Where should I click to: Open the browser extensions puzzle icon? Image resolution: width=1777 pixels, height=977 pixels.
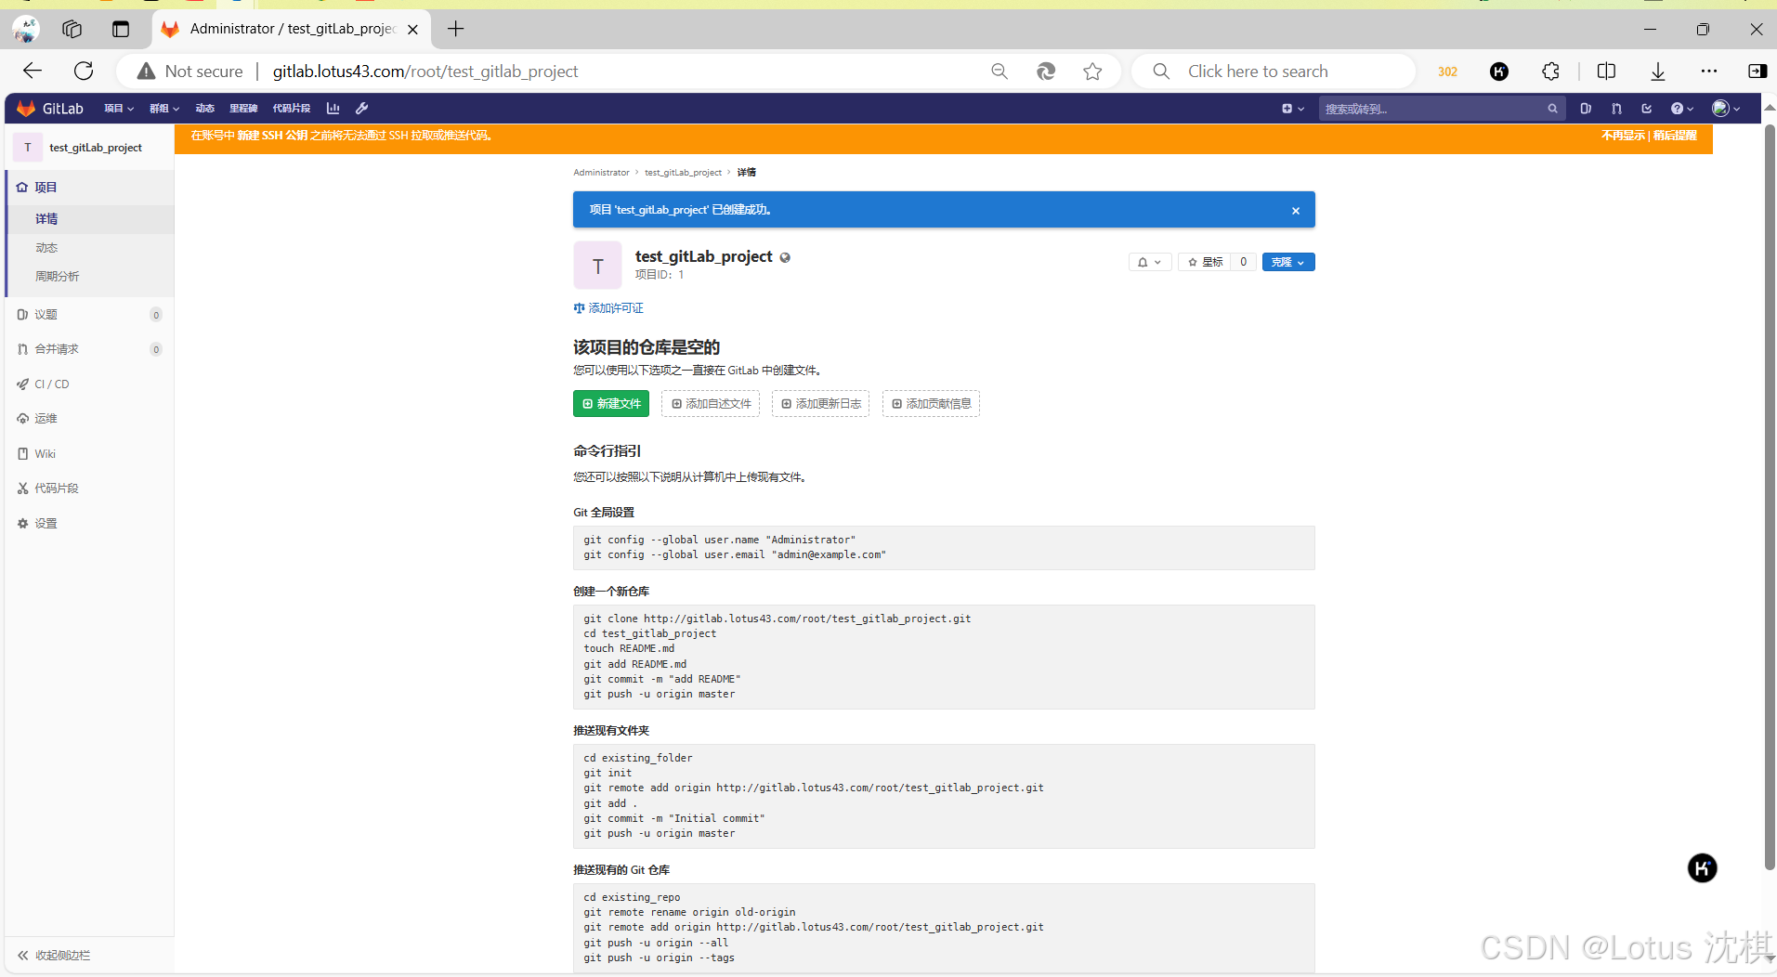coord(1550,72)
